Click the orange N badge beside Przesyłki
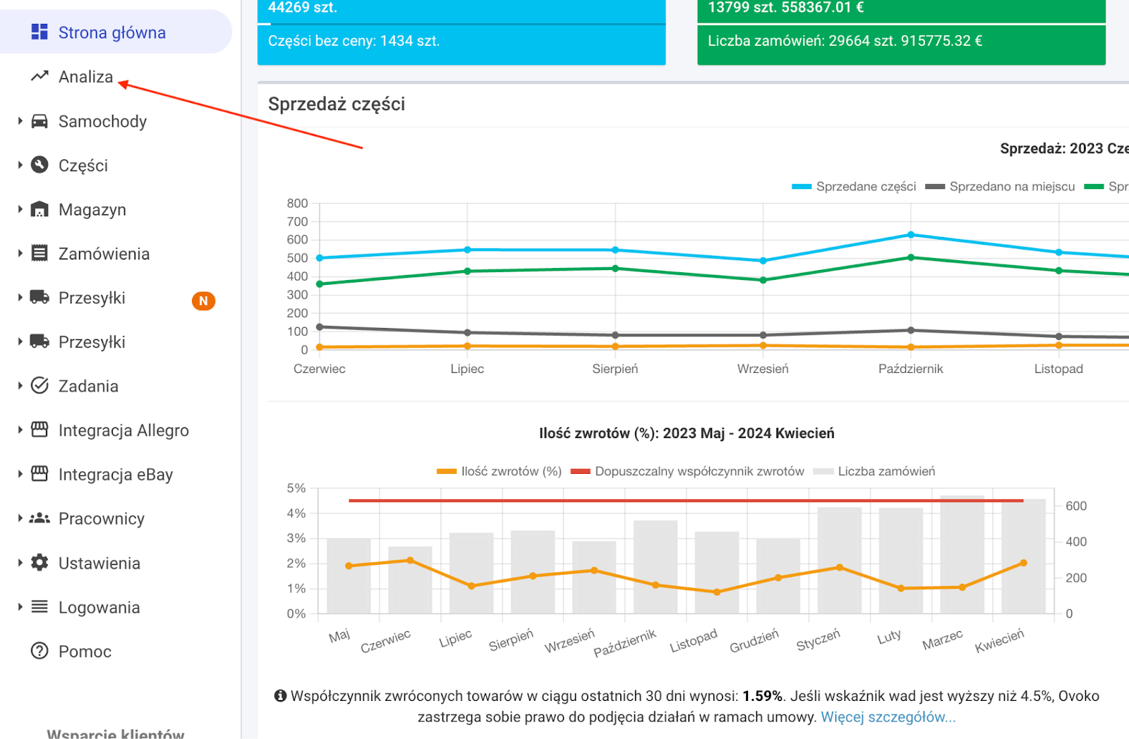Image resolution: width=1129 pixels, height=739 pixels. (203, 301)
